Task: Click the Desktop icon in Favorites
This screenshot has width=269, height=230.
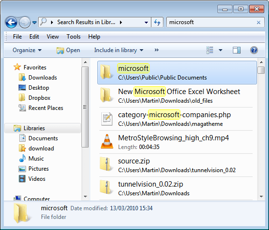Action: pyautogui.click(x=22, y=88)
